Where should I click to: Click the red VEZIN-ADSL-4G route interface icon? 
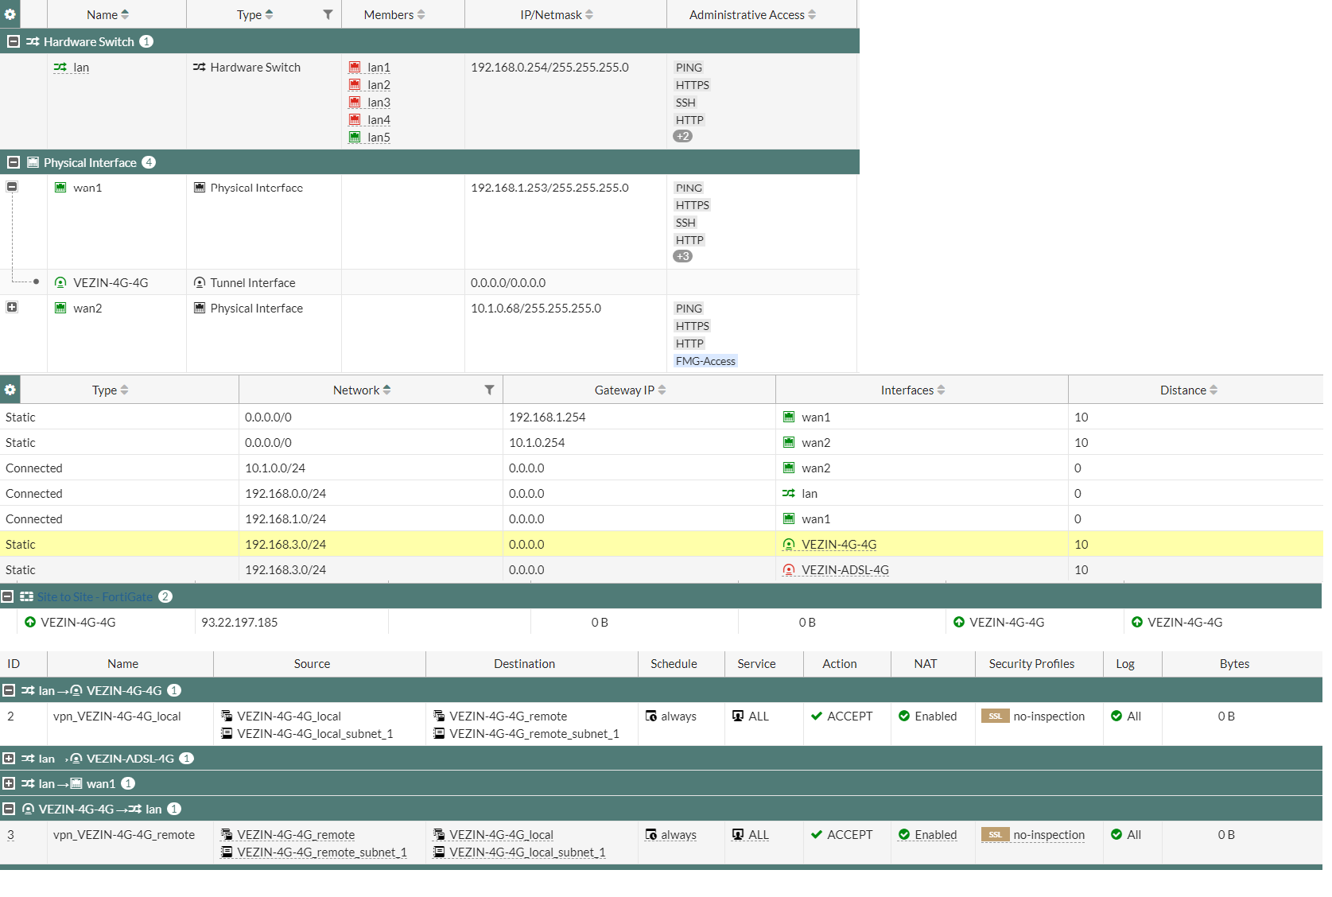[789, 570]
